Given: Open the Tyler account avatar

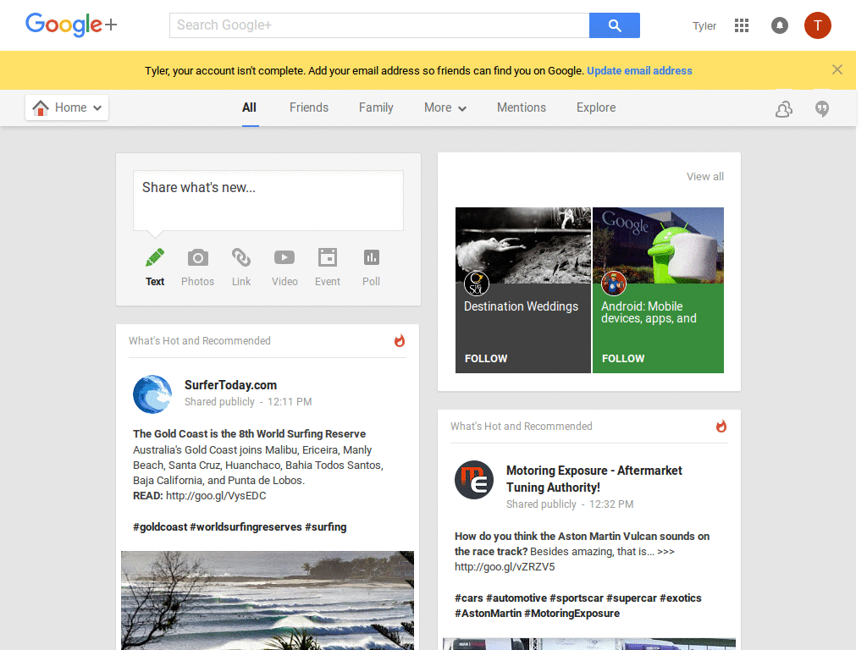Looking at the screenshot, I should pos(817,25).
